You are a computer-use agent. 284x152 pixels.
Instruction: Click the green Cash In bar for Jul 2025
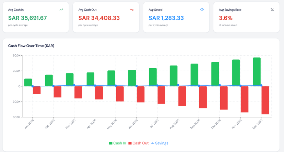pyautogui.click(x=153, y=77)
